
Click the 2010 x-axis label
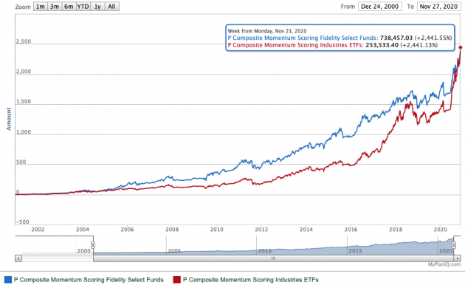(216, 230)
